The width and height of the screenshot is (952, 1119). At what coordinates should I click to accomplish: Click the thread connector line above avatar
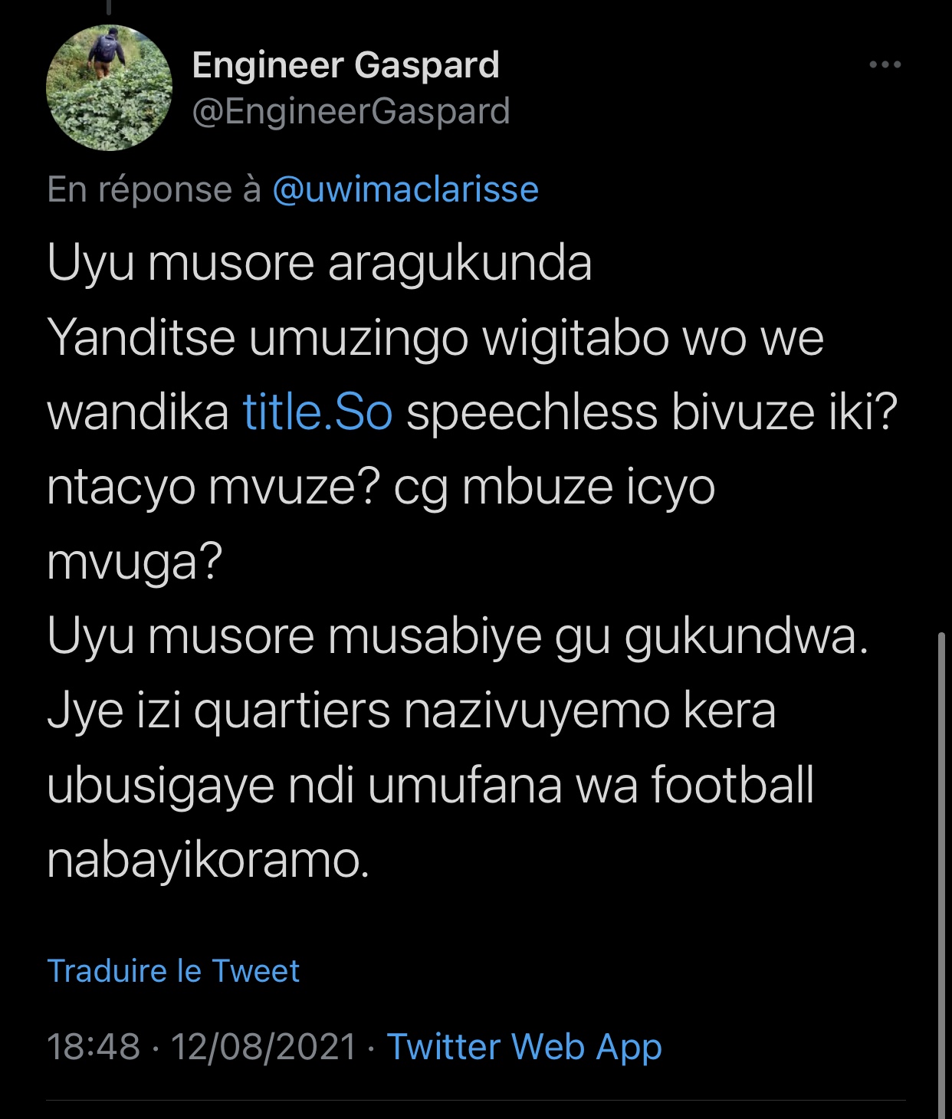pos(110,8)
